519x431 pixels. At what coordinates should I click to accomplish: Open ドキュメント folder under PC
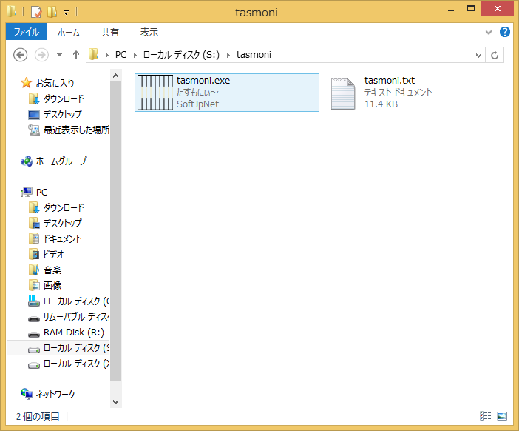[62, 239]
